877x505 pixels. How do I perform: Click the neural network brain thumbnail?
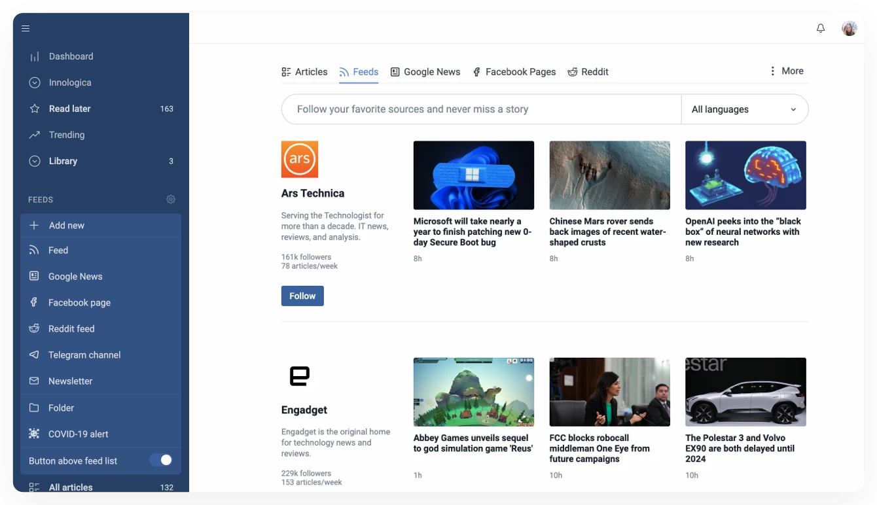[745, 175]
